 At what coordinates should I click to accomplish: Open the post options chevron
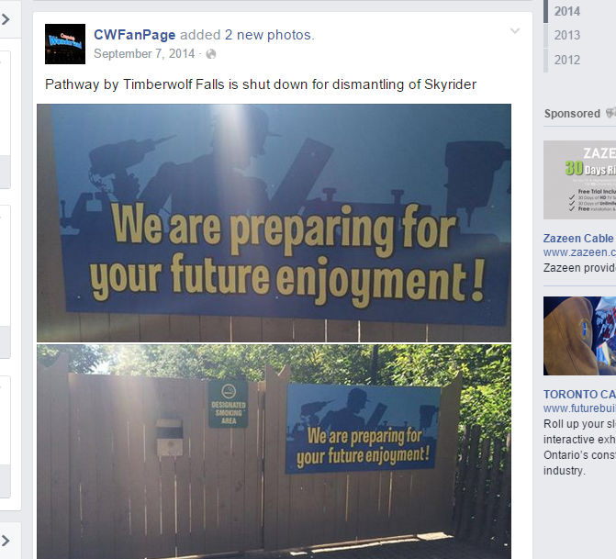pos(515,30)
